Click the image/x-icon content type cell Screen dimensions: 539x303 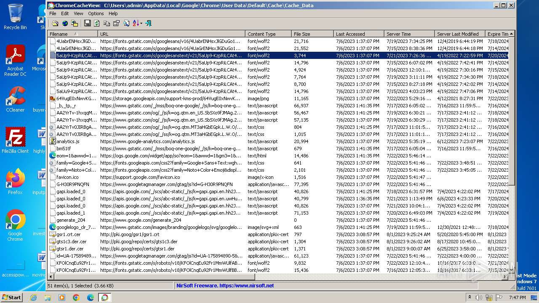tap(260, 177)
